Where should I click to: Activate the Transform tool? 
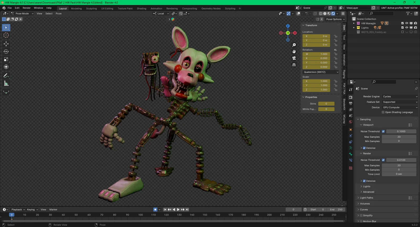point(6,67)
